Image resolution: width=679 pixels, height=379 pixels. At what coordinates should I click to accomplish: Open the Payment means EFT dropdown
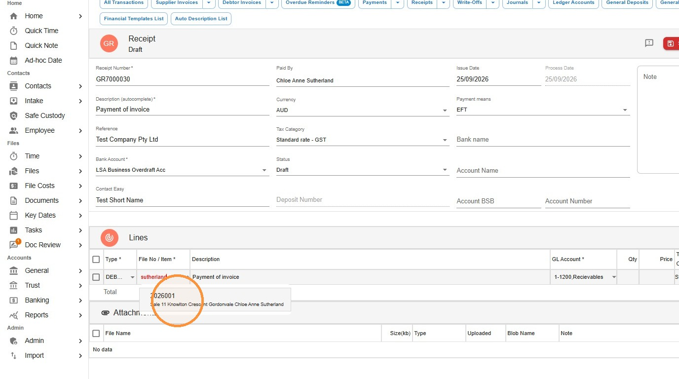543,110
